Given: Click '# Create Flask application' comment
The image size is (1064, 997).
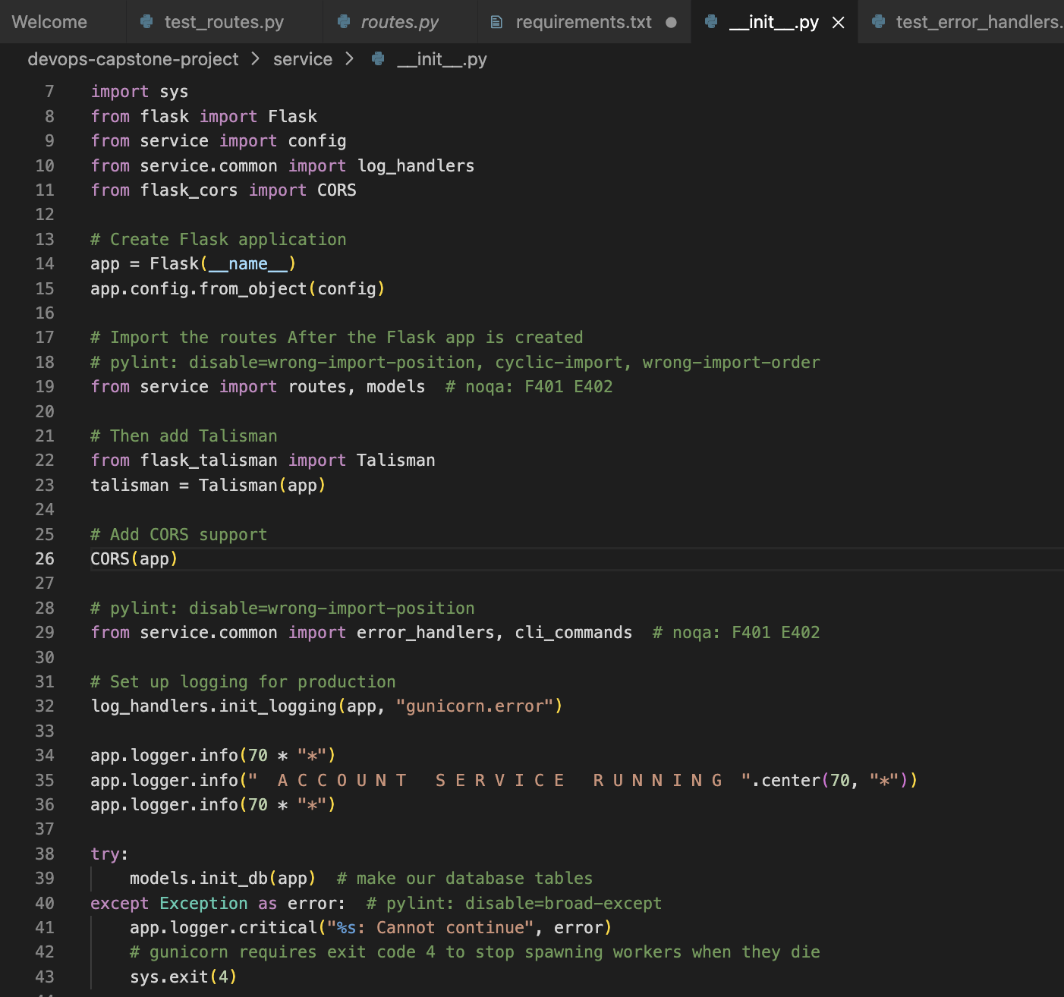Looking at the screenshot, I should click(x=219, y=240).
